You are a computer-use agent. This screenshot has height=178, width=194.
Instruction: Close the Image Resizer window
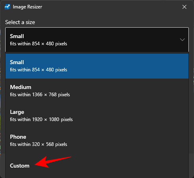pyautogui.click(x=184, y=7)
